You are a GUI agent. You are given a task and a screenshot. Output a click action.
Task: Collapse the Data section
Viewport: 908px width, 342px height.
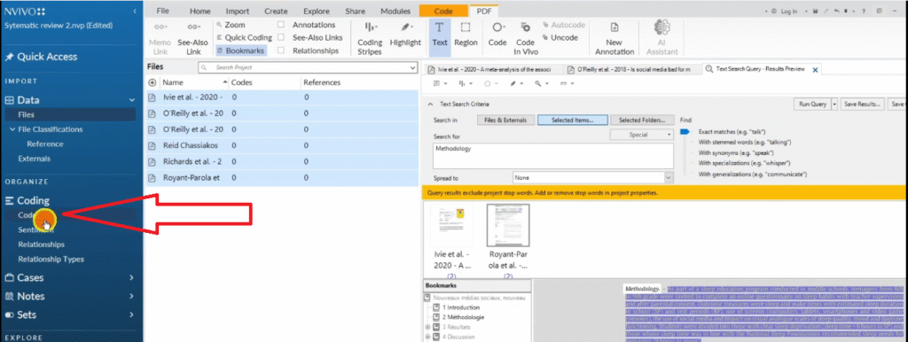tap(132, 100)
